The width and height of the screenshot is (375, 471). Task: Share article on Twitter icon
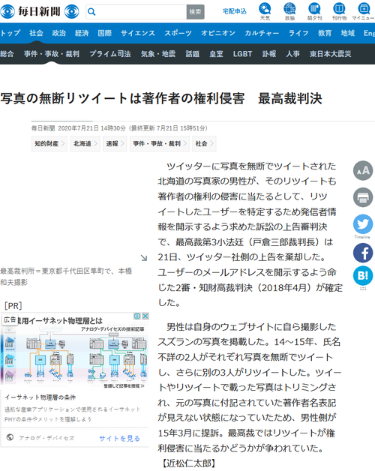point(363,224)
